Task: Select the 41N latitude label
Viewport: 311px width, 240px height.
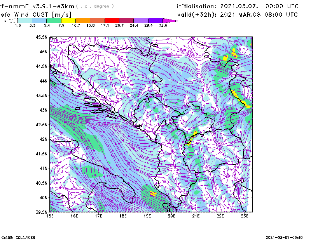Action: [x=44, y=169]
